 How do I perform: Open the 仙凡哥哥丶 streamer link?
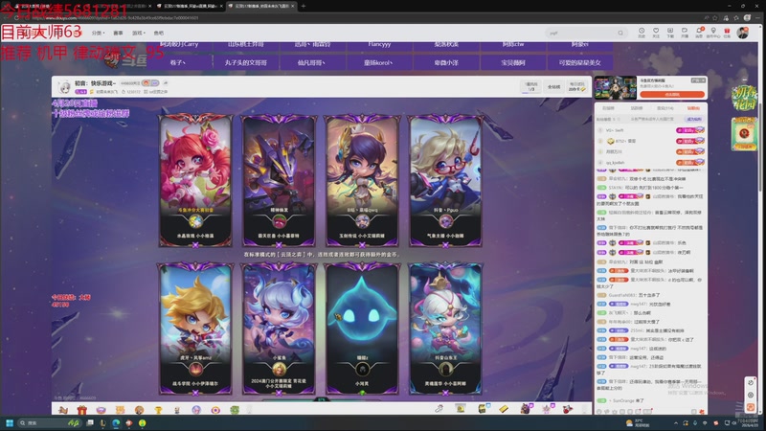311,62
